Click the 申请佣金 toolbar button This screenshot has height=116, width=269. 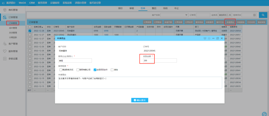pos(230,22)
